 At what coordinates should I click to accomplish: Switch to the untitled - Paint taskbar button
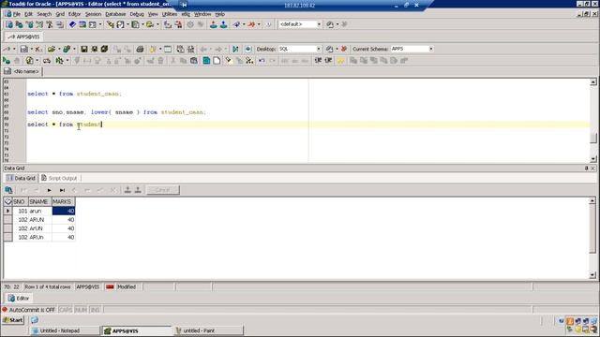click(208, 330)
